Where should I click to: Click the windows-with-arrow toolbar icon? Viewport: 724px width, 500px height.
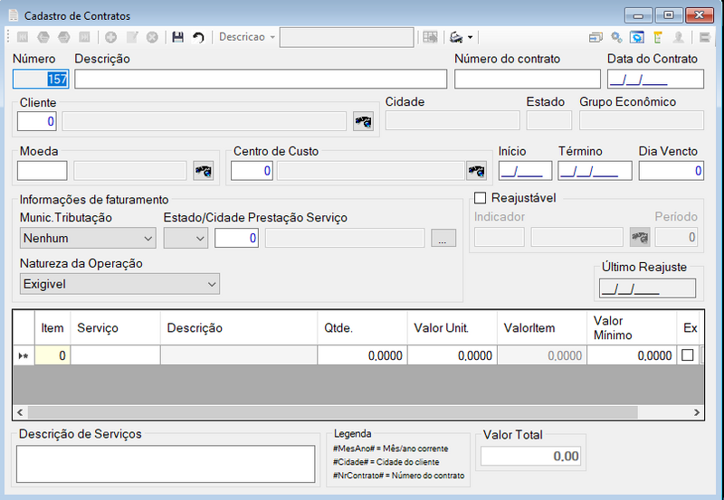pos(595,37)
